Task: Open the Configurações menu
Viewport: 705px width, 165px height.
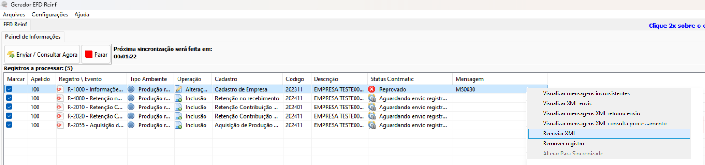Action: (x=50, y=15)
